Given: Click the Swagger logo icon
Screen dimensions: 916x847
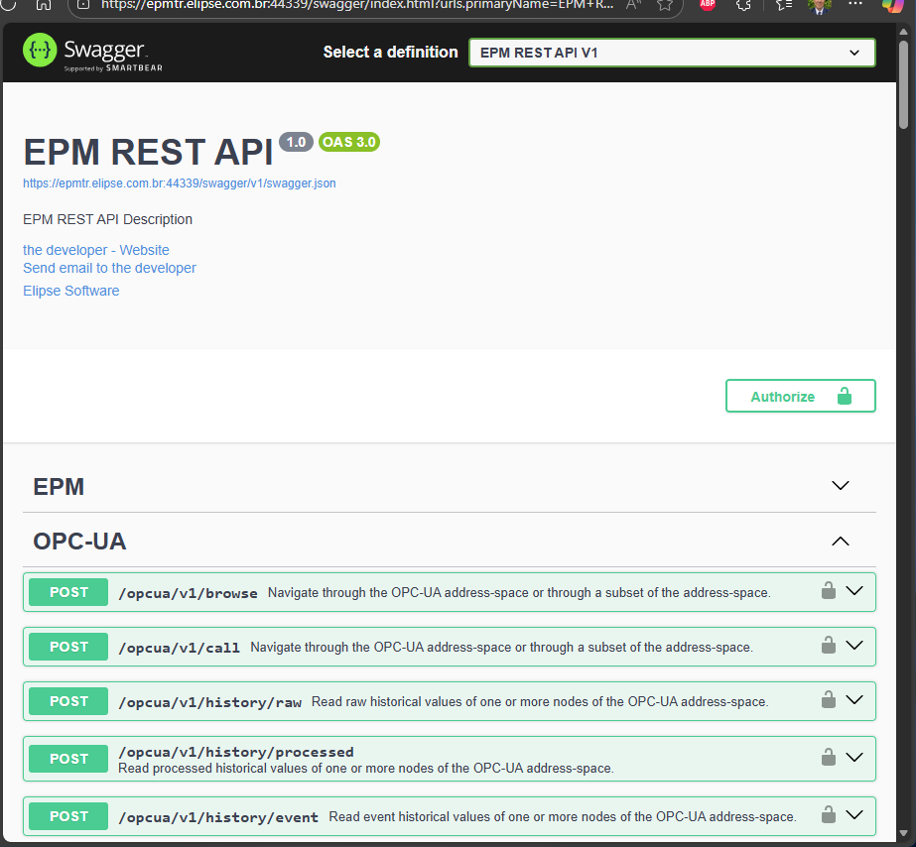Looking at the screenshot, I should (40, 52).
